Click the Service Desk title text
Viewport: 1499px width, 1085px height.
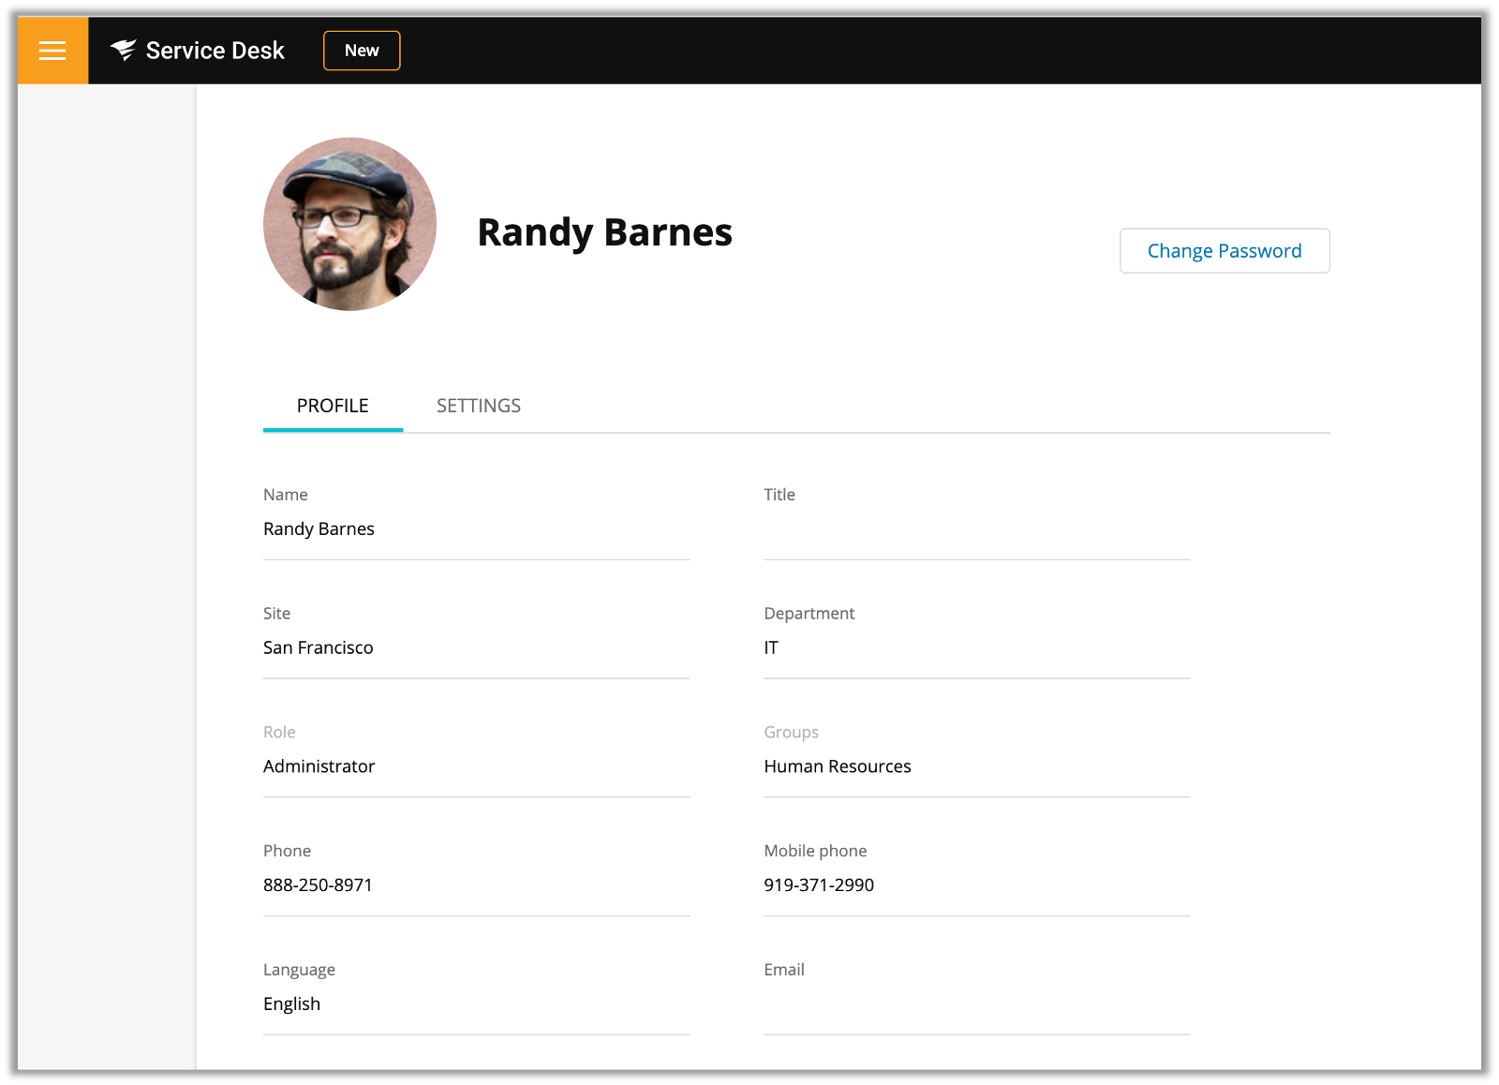(215, 51)
